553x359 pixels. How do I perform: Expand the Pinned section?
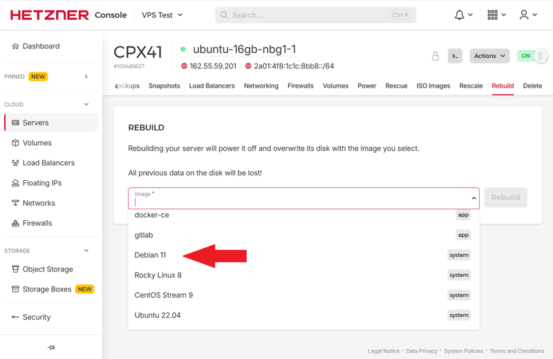click(86, 77)
